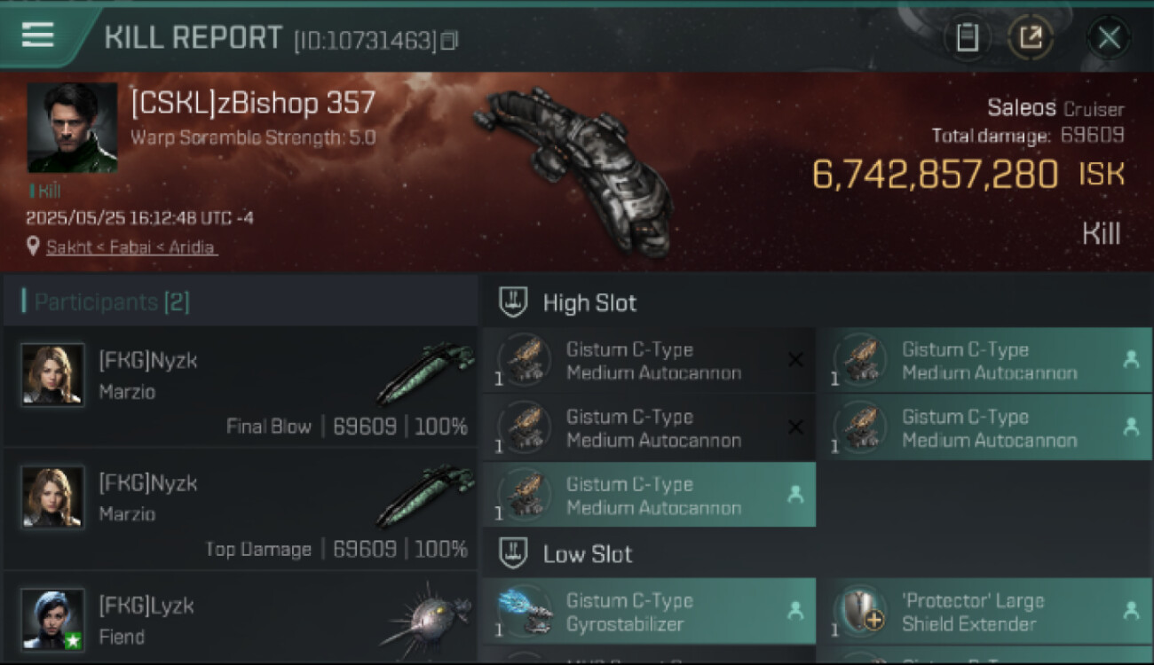The image size is (1154, 665).
Task: Select the 6,742,857,280 ISK value
Action: [935, 175]
